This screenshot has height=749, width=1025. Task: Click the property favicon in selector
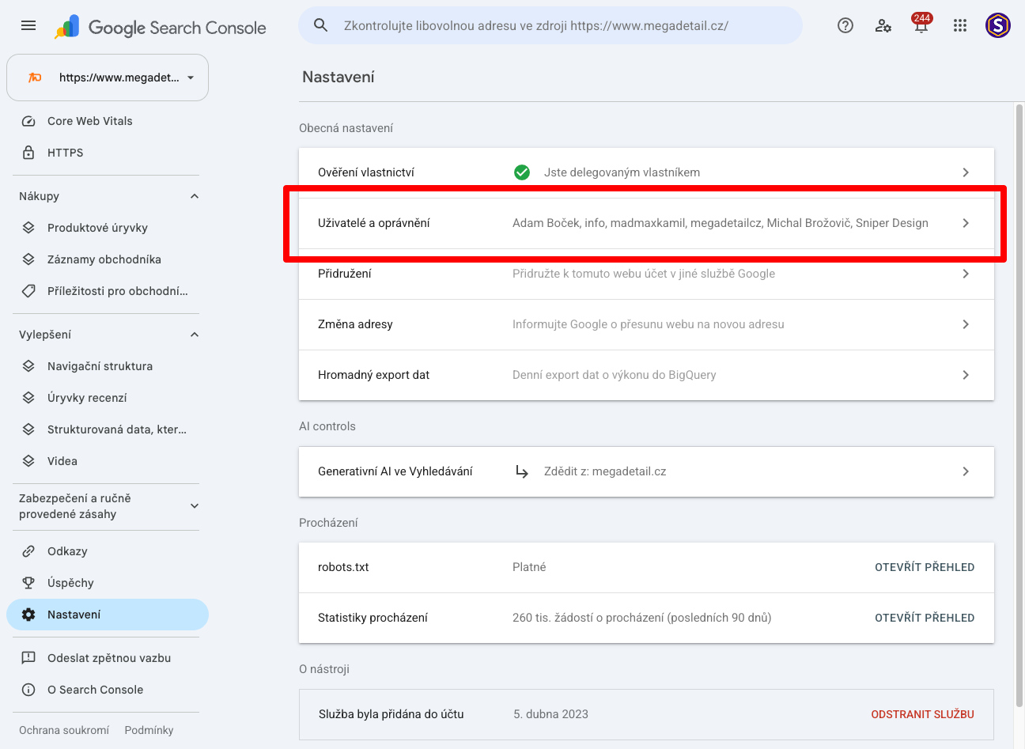[x=35, y=78]
